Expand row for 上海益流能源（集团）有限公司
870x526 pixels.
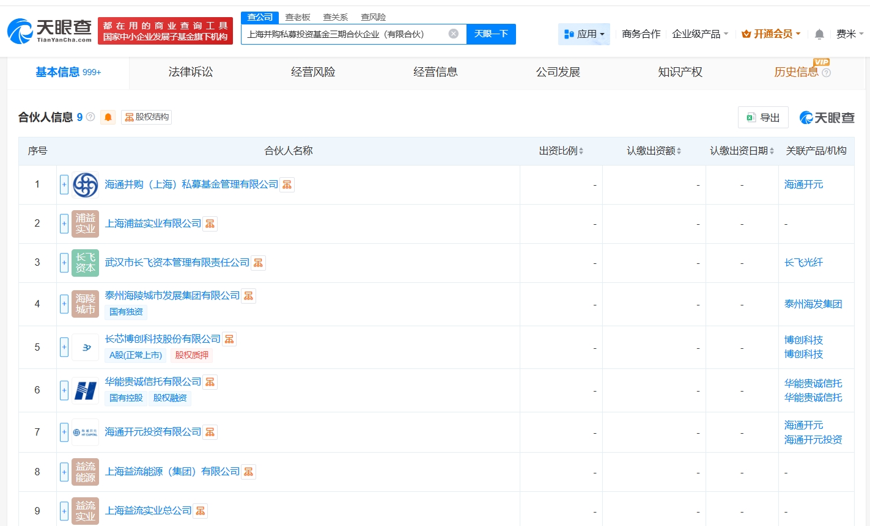[64, 472]
